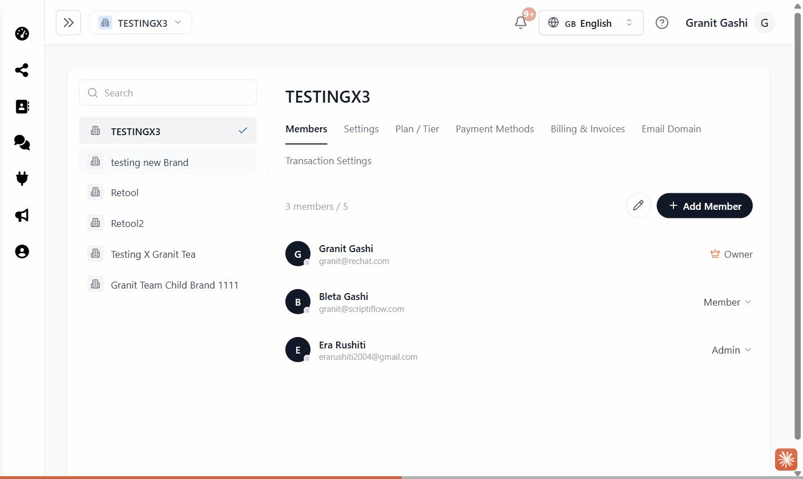Image resolution: width=803 pixels, height=479 pixels.
Task: Select TESTINGX3 in the brand list
Action: click(168, 131)
